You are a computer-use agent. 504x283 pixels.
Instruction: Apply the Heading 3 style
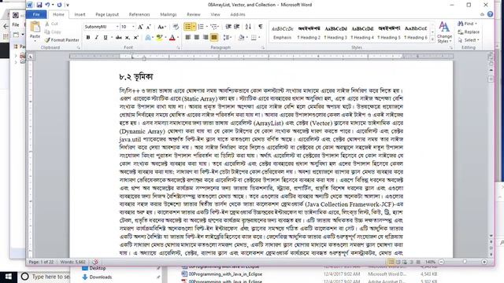pyautogui.click(x=335, y=32)
